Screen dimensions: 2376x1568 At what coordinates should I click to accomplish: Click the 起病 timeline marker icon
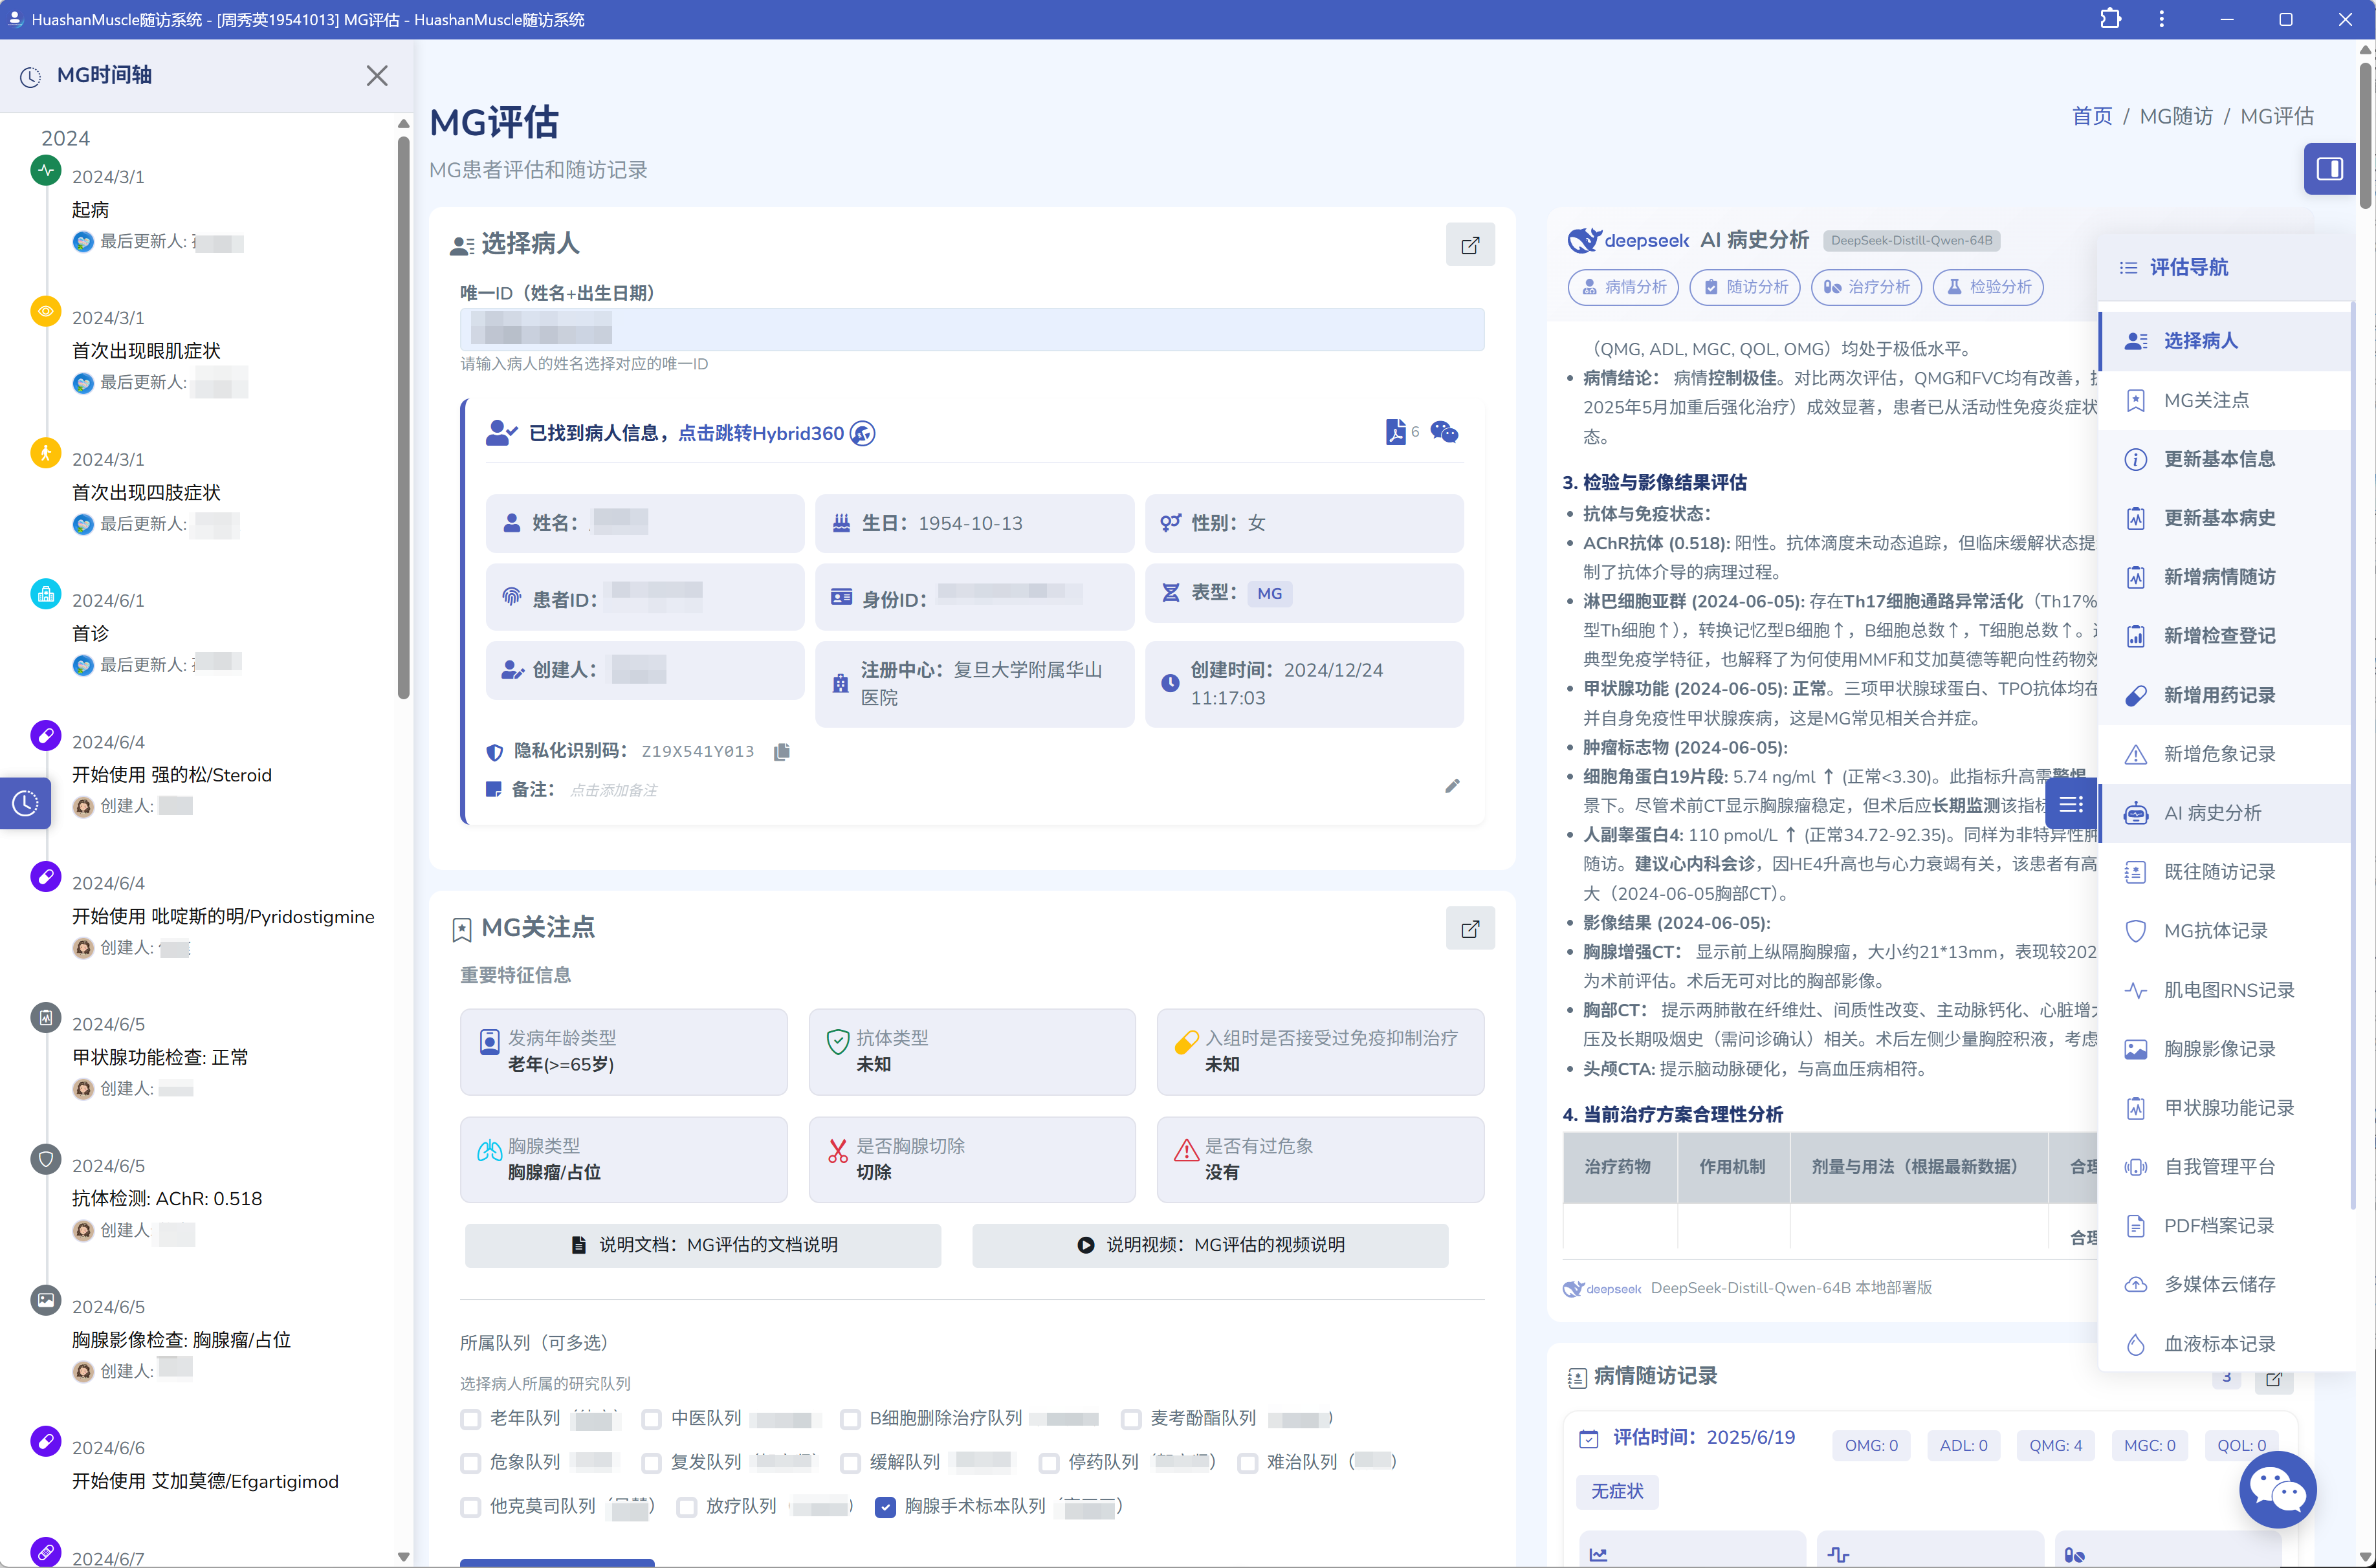46,170
